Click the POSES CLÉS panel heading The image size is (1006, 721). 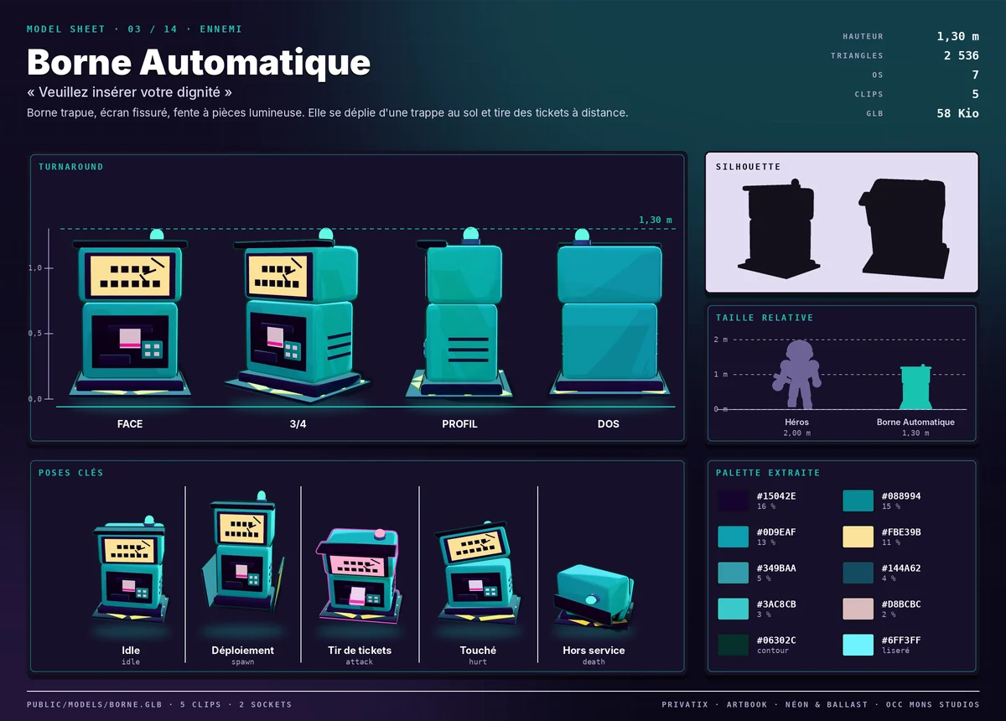click(71, 473)
